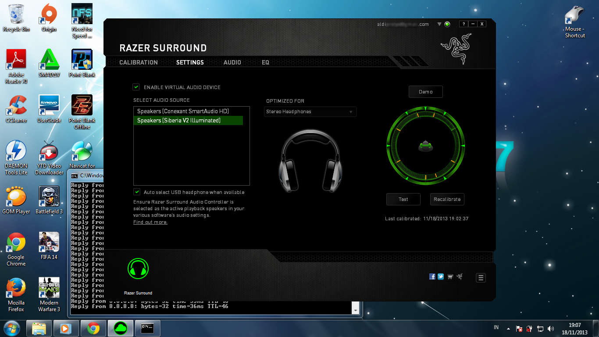The width and height of the screenshot is (599, 337).
Task: Switch to the Settings tab
Action: pos(190,62)
